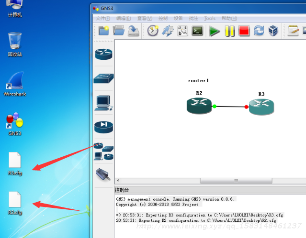Open the snapshot clock icon

(x=153, y=31)
